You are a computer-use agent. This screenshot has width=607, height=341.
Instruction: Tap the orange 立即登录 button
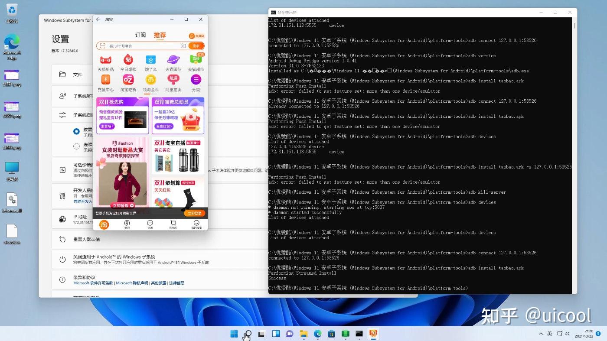194,213
